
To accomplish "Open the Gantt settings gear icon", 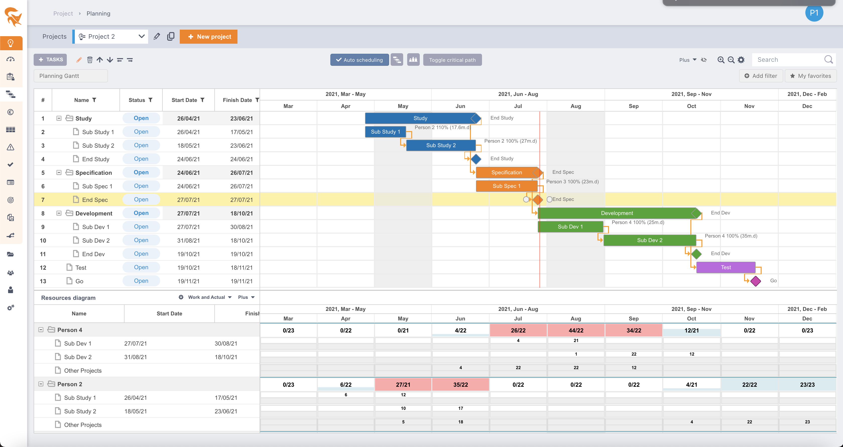I will [741, 60].
